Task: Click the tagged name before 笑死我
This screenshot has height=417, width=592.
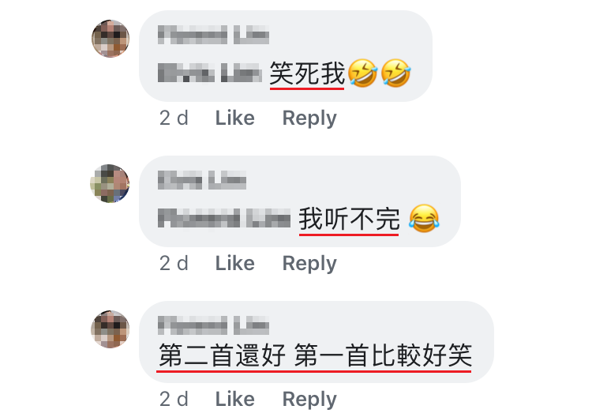Action: pyautogui.click(x=209, y=73)
